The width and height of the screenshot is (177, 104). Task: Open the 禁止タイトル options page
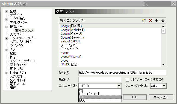click(18, 65)
